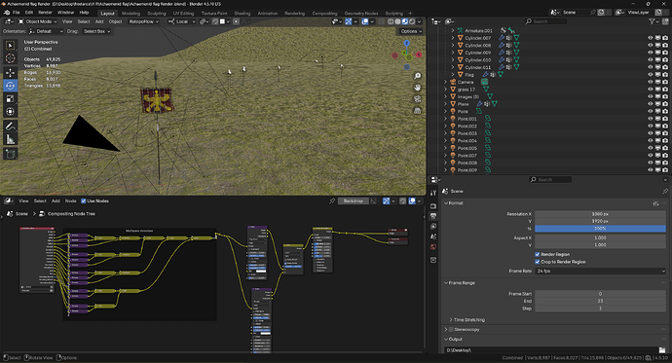The width and height of the screenshot is (672, 363).
Task: Open the viewport Options dropdown
Action: coord(411,31)
